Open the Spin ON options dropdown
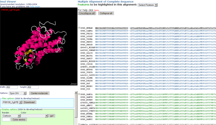The height and width of the screenshot is (125, 216). tap(18, 93)
